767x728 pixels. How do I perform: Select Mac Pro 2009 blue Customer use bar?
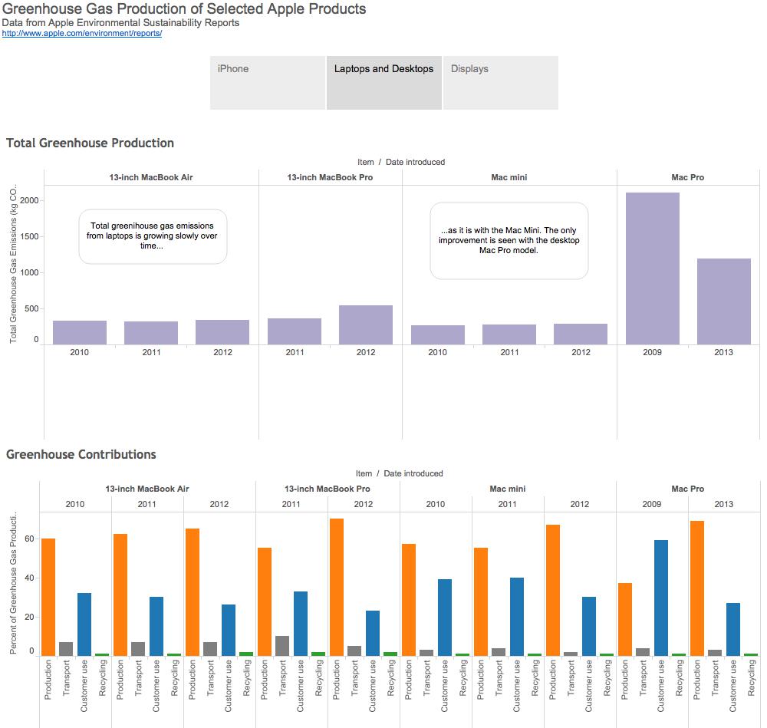pos(661,598)
